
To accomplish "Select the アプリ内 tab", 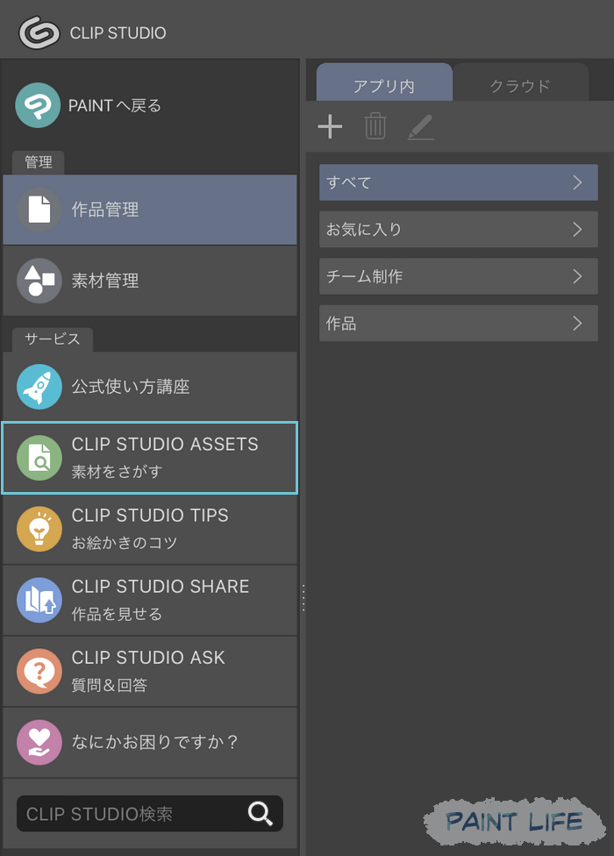I will coord(383,85).
